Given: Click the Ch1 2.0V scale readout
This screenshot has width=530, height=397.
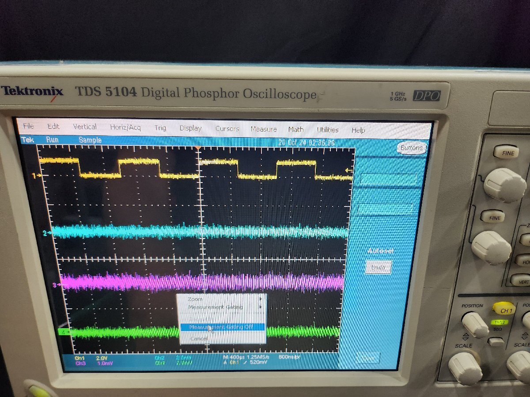Looking at the screenshot, I should coord(91,358).
